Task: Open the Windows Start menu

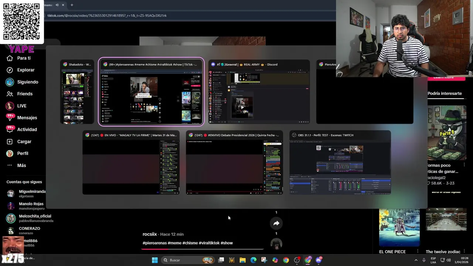Action: pos(155,260)
